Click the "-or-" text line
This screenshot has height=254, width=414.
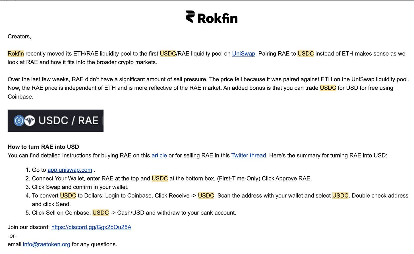12,236
